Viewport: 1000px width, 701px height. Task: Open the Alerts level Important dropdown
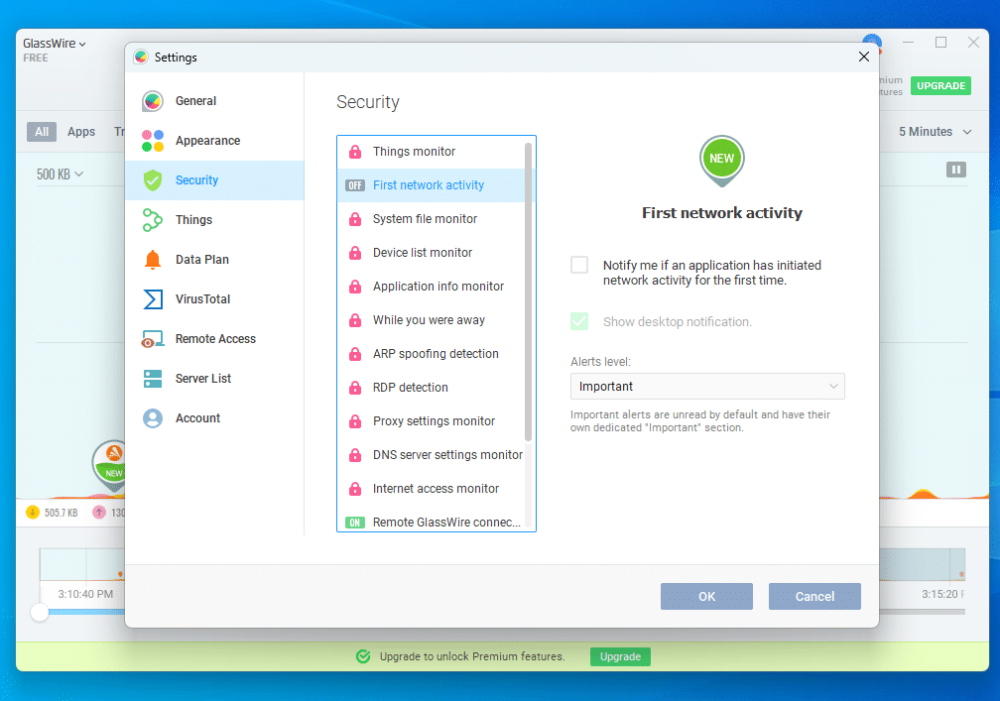pos(707,387)
